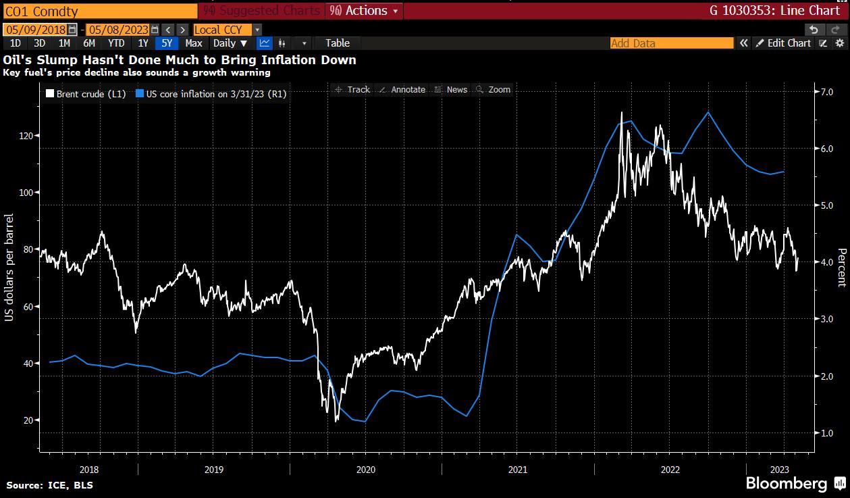The image size is (850, 498).
Task: Toggle US core inflation series legend
Action: pyautogui.click(x=211, y=95)
